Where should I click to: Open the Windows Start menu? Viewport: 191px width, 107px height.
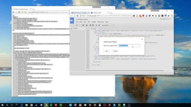point(2,105)
